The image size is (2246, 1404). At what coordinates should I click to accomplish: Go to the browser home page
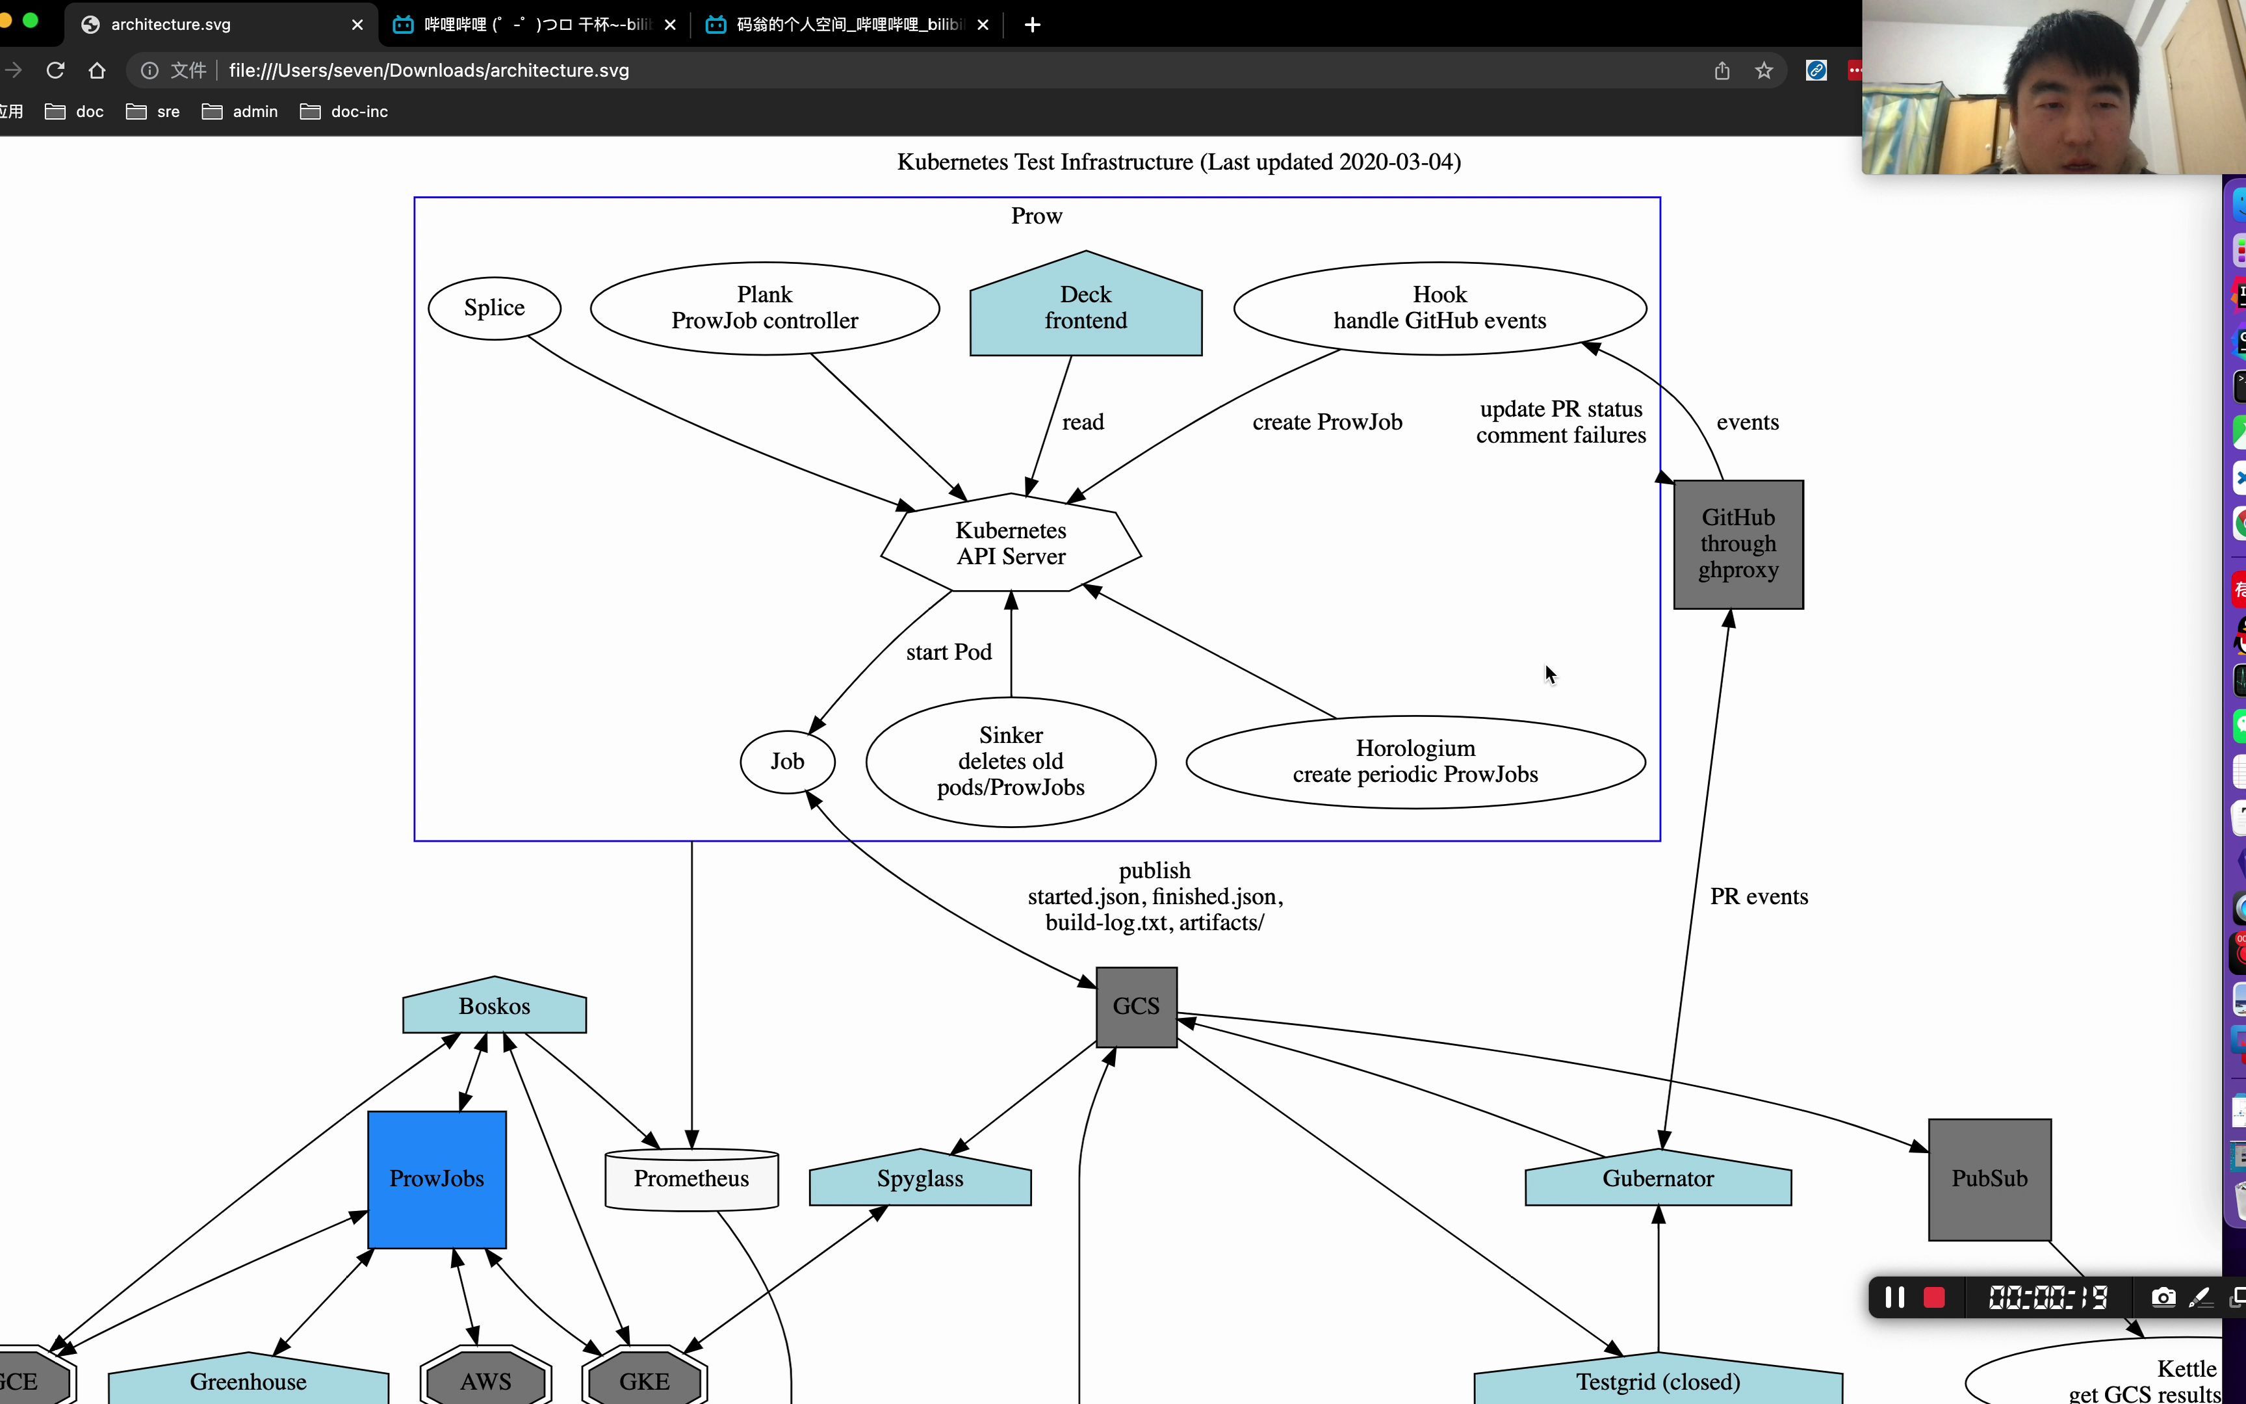(97, 71)
